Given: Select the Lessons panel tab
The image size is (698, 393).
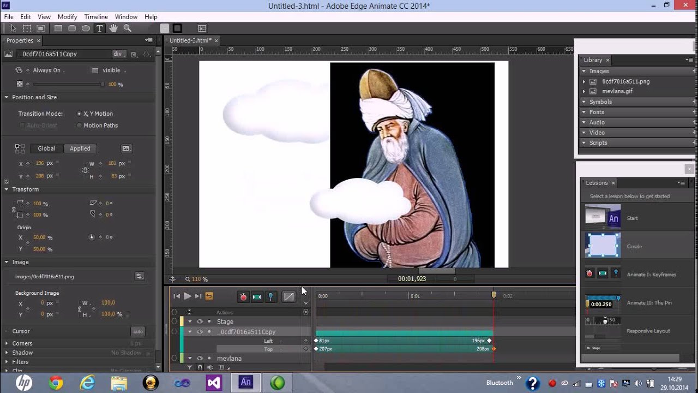Looking at the screenshot, I should coord(597,183).
